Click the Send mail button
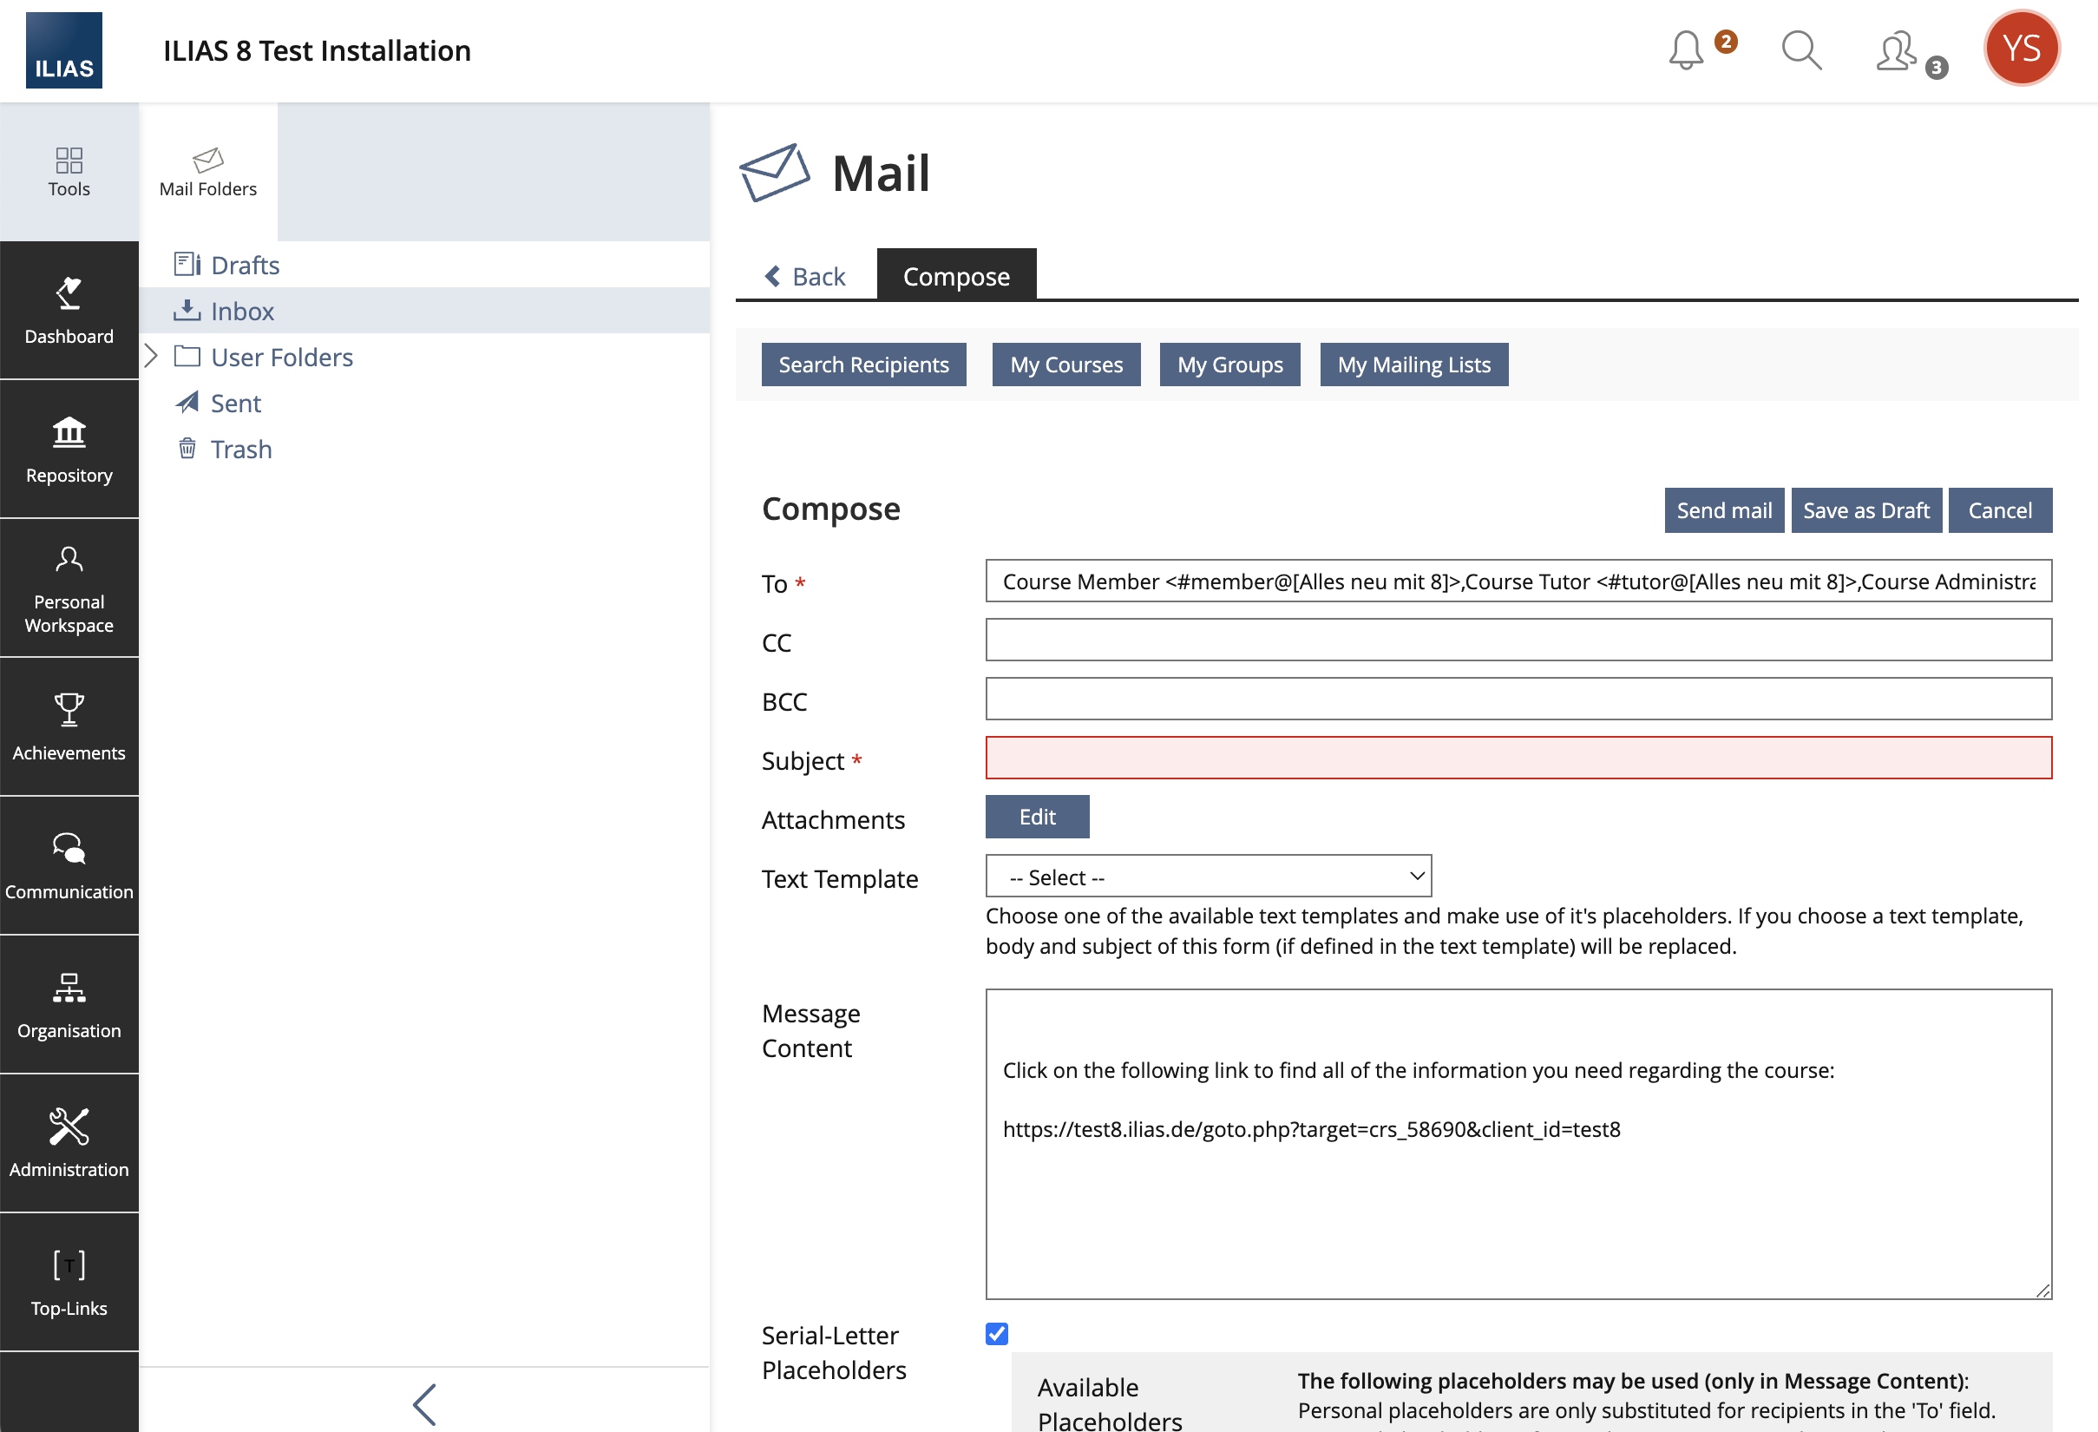 1723,510
